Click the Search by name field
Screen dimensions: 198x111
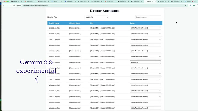[148, 17]
